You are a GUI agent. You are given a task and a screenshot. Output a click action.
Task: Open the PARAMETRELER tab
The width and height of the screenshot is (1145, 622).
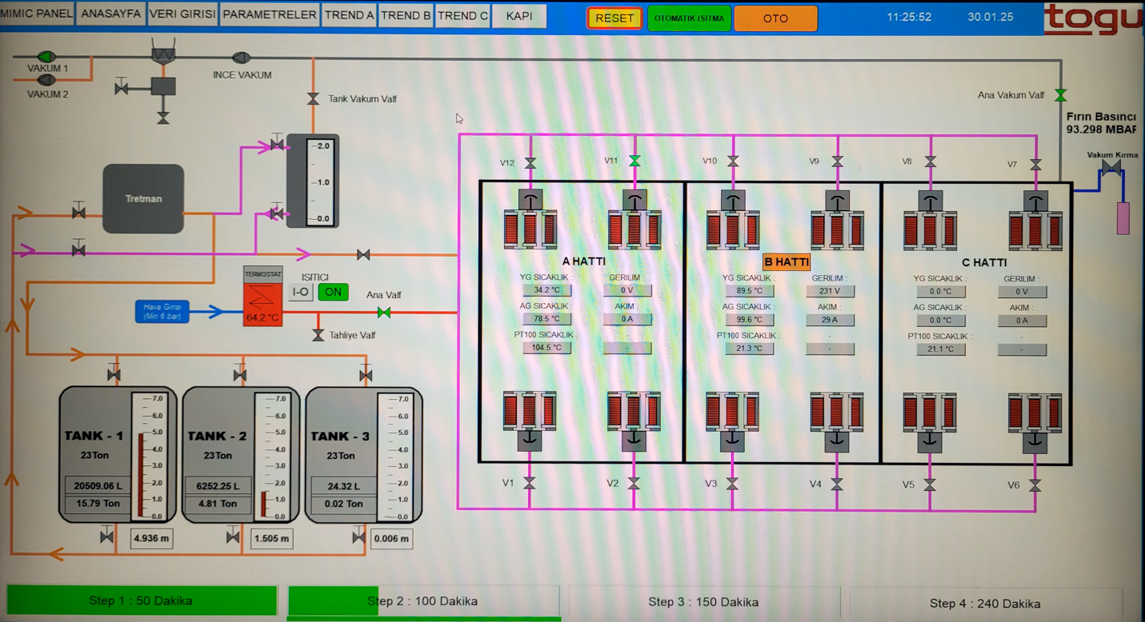pyautogui.click(x=270, y=14)
